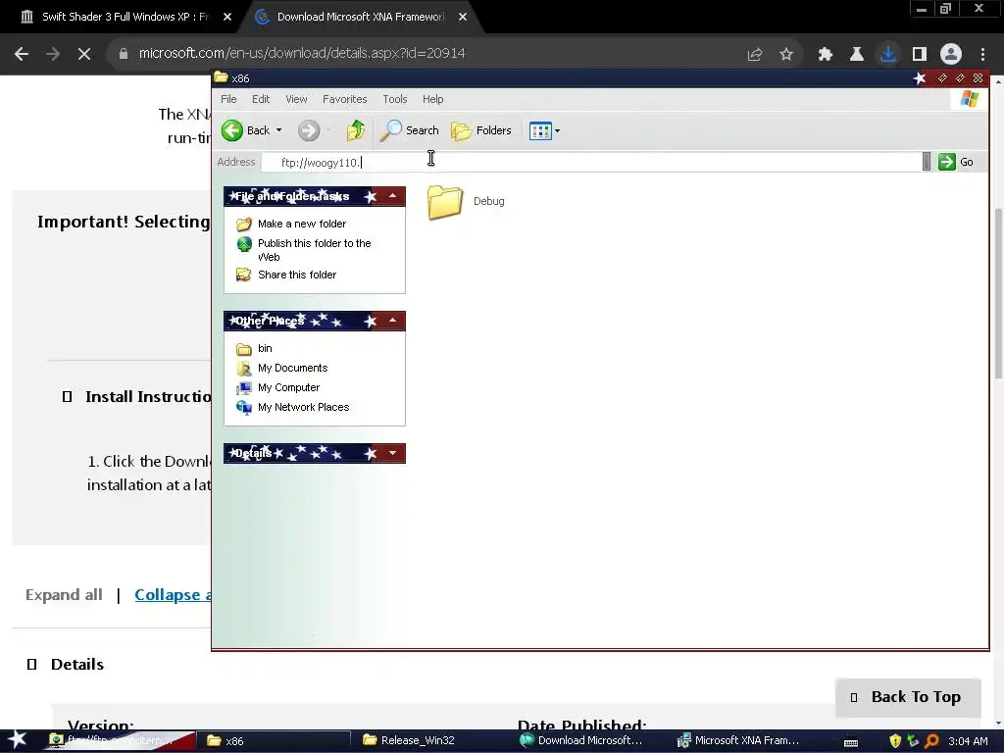
Task: Open the Edit menu
Action: click(261, 99)
